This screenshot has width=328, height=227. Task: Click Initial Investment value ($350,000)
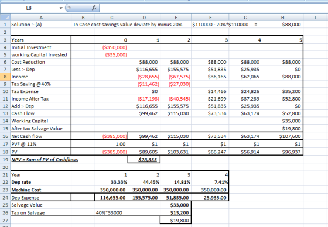[115, 47]
